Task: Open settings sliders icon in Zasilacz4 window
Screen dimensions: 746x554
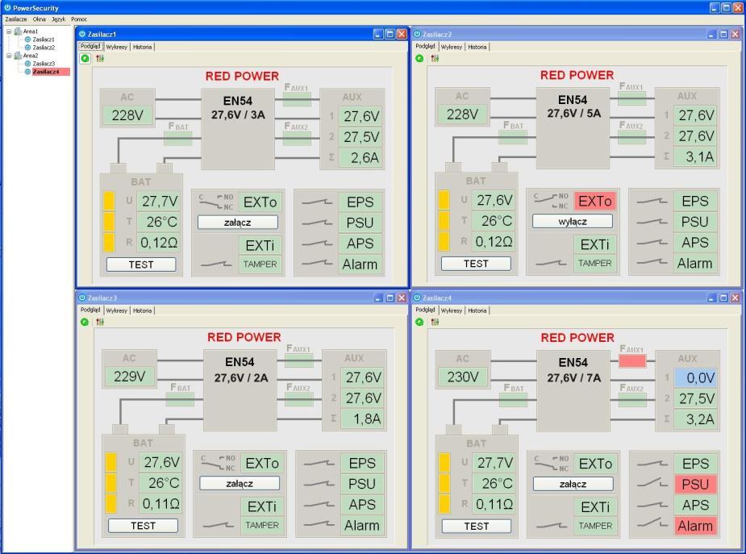Action: coord(435,322)
